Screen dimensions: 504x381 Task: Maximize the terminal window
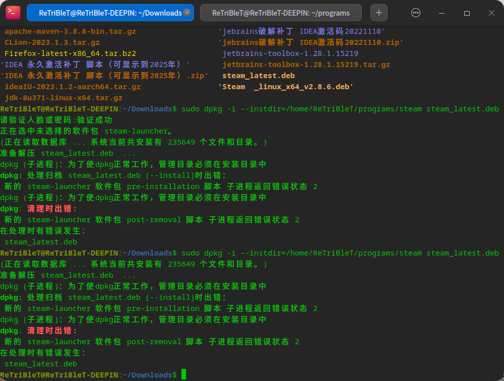pyautogui.click(x=467, y=13)
